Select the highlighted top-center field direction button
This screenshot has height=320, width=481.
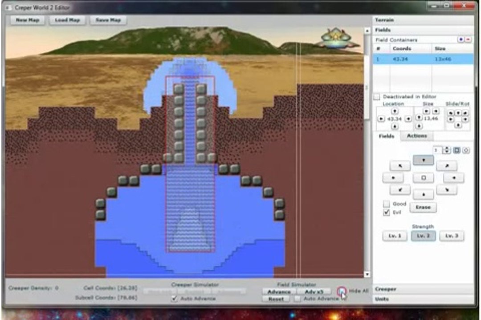424,160
